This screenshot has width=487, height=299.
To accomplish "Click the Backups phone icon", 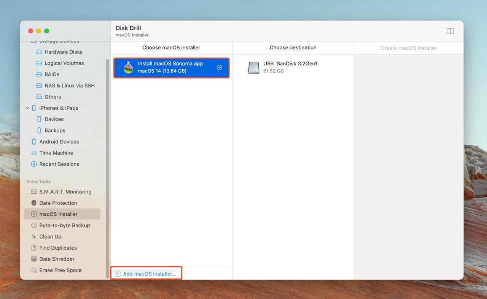I will (x=39, y=130).
